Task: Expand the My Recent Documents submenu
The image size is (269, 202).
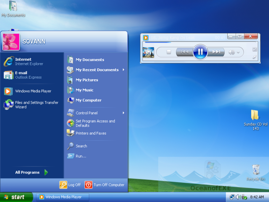Action: pyautogui.click(x=123, y=70)
